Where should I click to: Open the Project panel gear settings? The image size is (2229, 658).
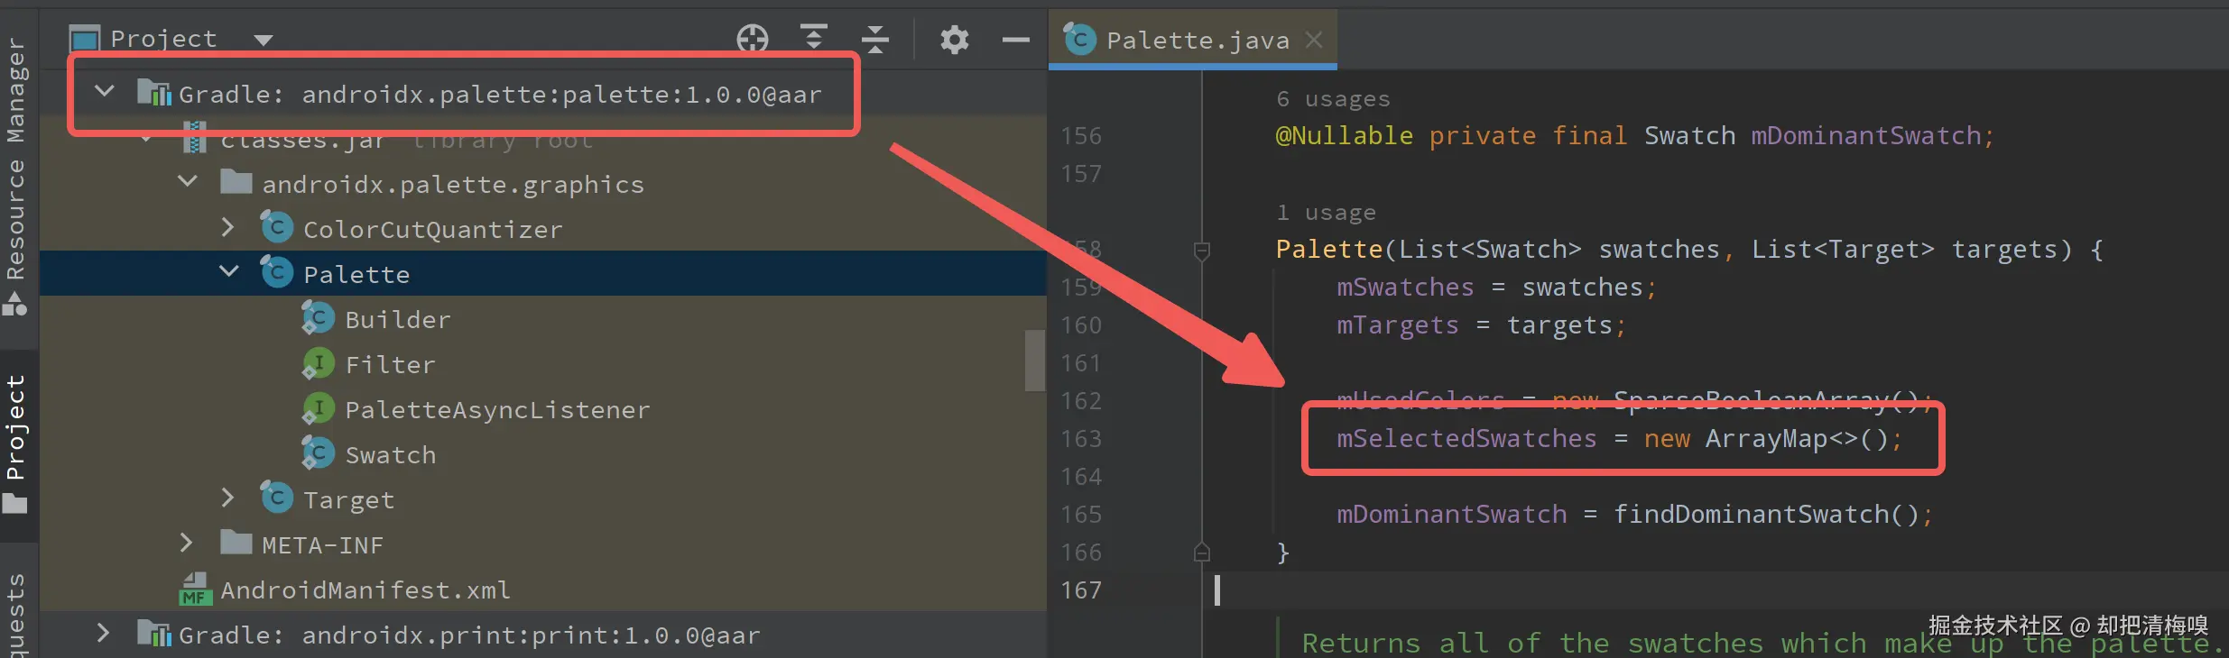954,40
